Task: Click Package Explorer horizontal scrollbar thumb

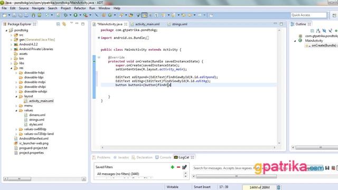Action: click(x=20, y=179)
